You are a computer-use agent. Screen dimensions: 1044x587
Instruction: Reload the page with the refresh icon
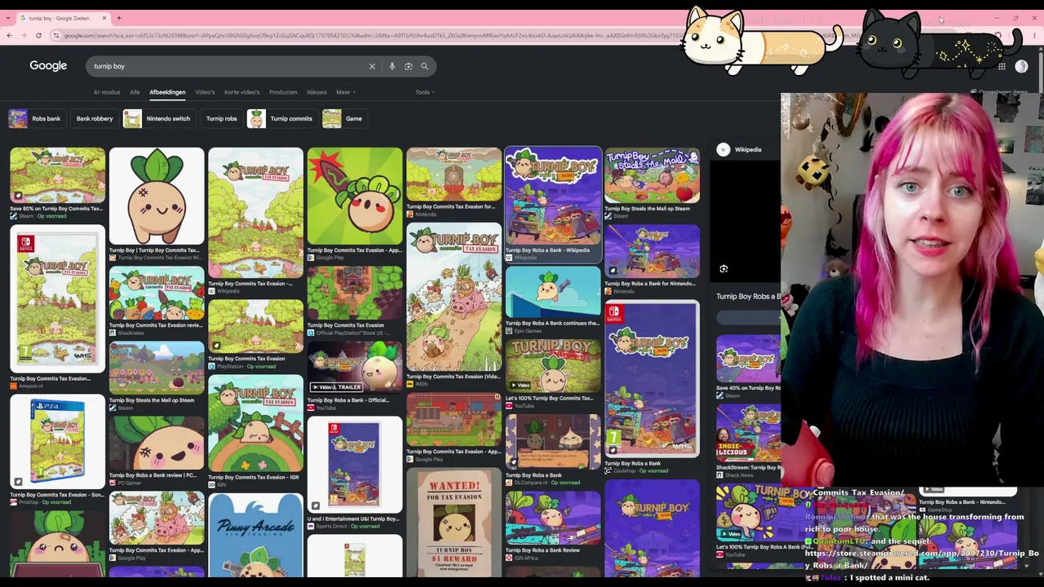[x=38, y=35]
